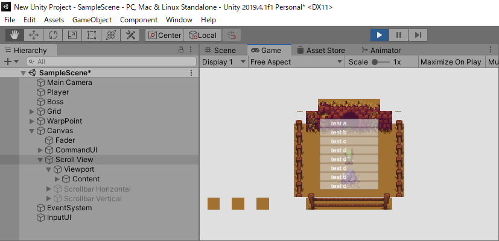The width and height of the screenshot is (499, 241).
Task: Open the custom editor tools
Action: point(130,35)
